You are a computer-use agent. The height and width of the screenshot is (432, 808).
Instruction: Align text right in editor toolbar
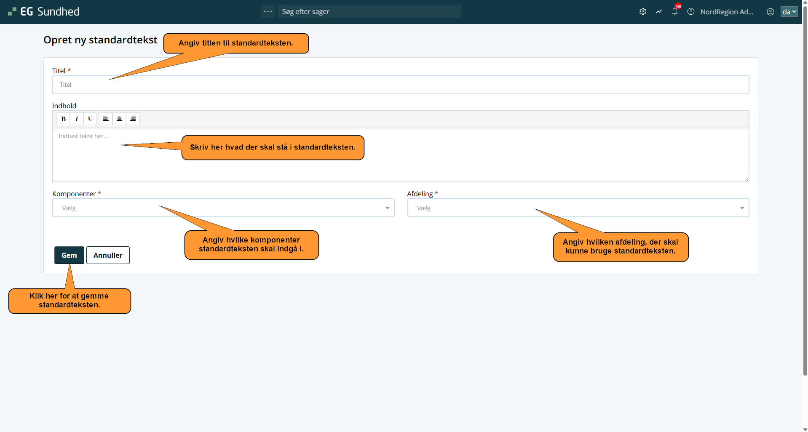[x=133, y=119]
